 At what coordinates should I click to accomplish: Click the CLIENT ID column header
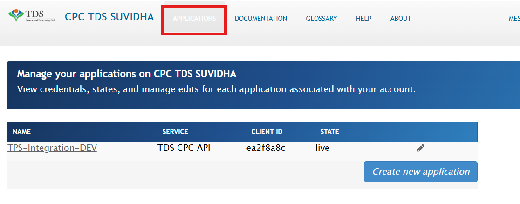[x=267, y=132]
